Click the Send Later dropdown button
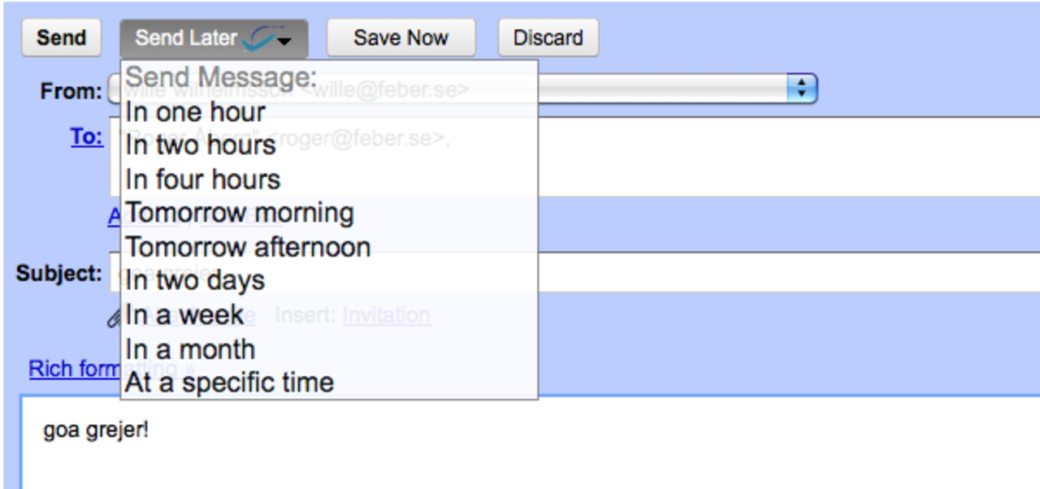 pyautogui.click(x=214, y=38)
